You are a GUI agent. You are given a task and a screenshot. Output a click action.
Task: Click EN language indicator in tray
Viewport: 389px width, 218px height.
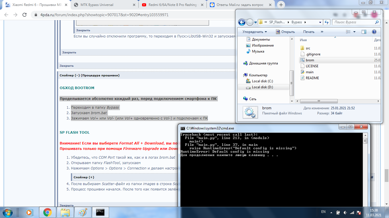click(323, 212)
